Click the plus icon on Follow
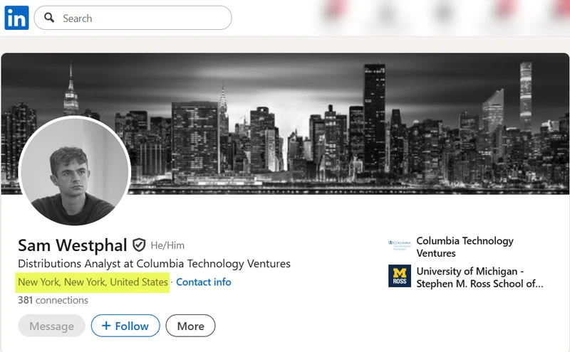The image size is (570, 352). pyautogui.click(x=106, y=326)
